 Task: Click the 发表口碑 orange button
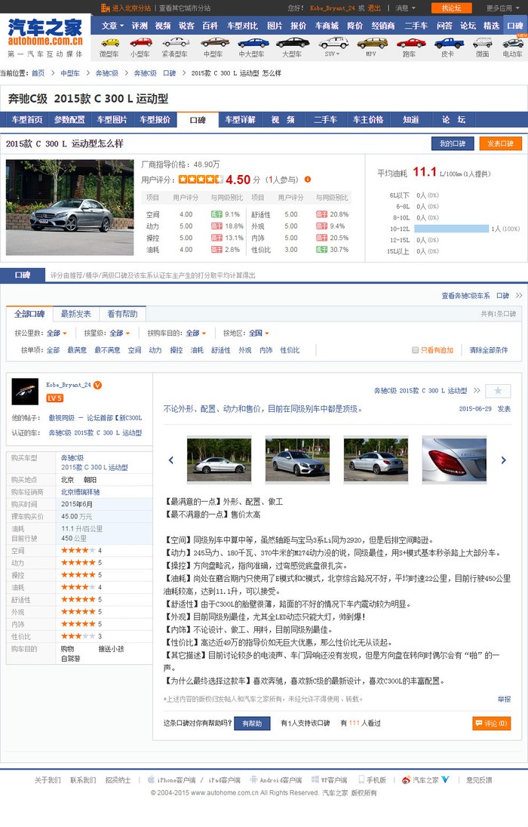pos(500,143)
